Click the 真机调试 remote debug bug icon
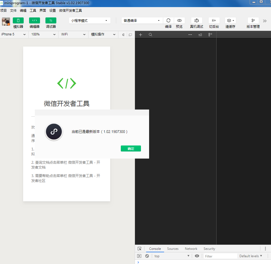Viewport: 271px width, 264px height. [x=196, y=20]
